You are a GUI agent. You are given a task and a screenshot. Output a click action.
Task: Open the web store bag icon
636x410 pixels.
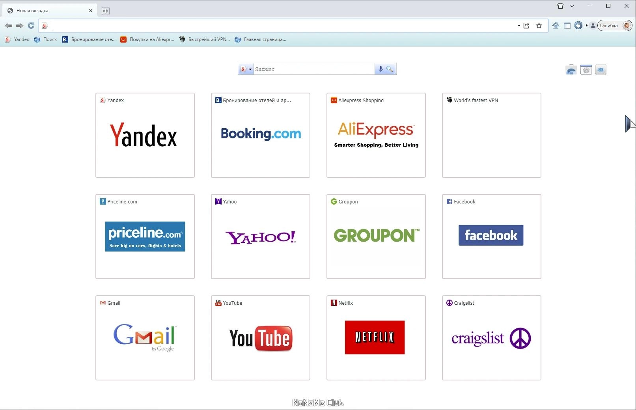click(x=571, y=70)
